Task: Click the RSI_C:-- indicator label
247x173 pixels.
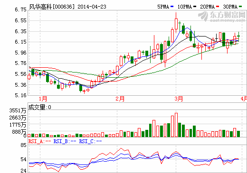Action: point(90,141)
